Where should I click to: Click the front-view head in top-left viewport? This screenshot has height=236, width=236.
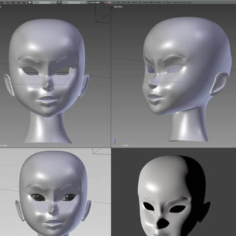[x=47, y=81]
